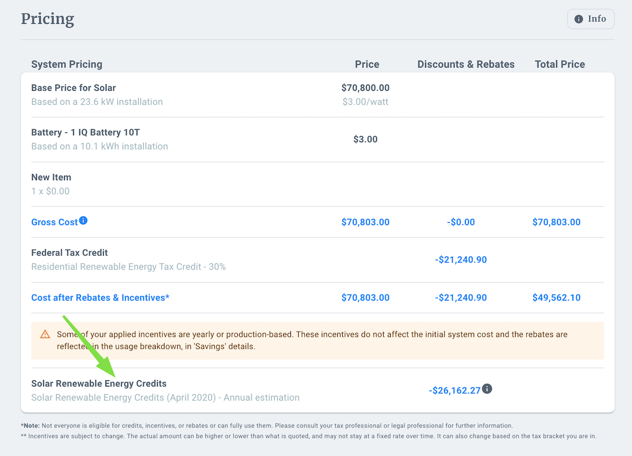The width and height of the screenshot is (632, 456).
Task: Open info icon next to -$26,162.27
Action: (x=487, y=389)
